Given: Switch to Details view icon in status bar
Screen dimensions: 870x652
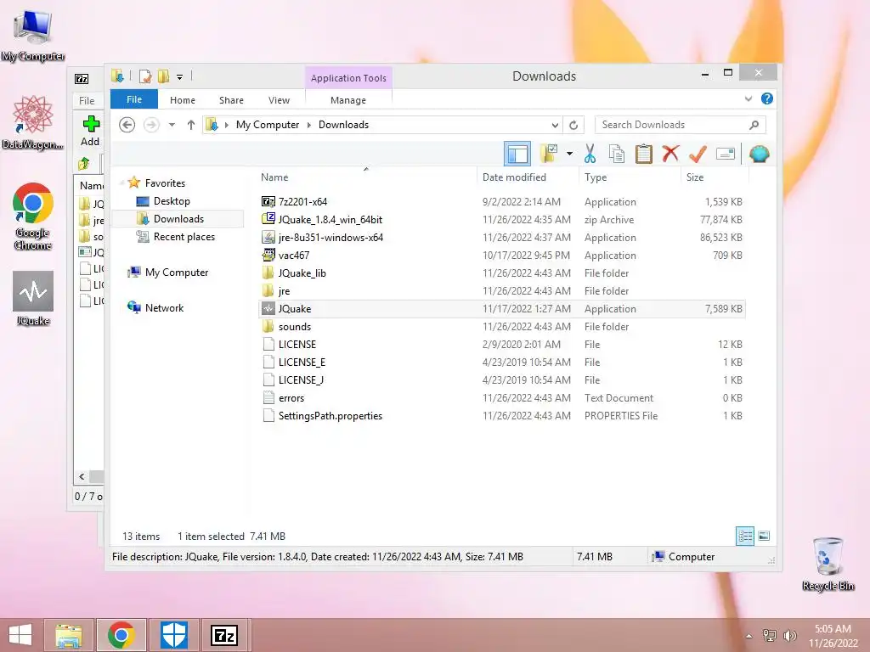Looking at the screenshot, I should [744, 536].
